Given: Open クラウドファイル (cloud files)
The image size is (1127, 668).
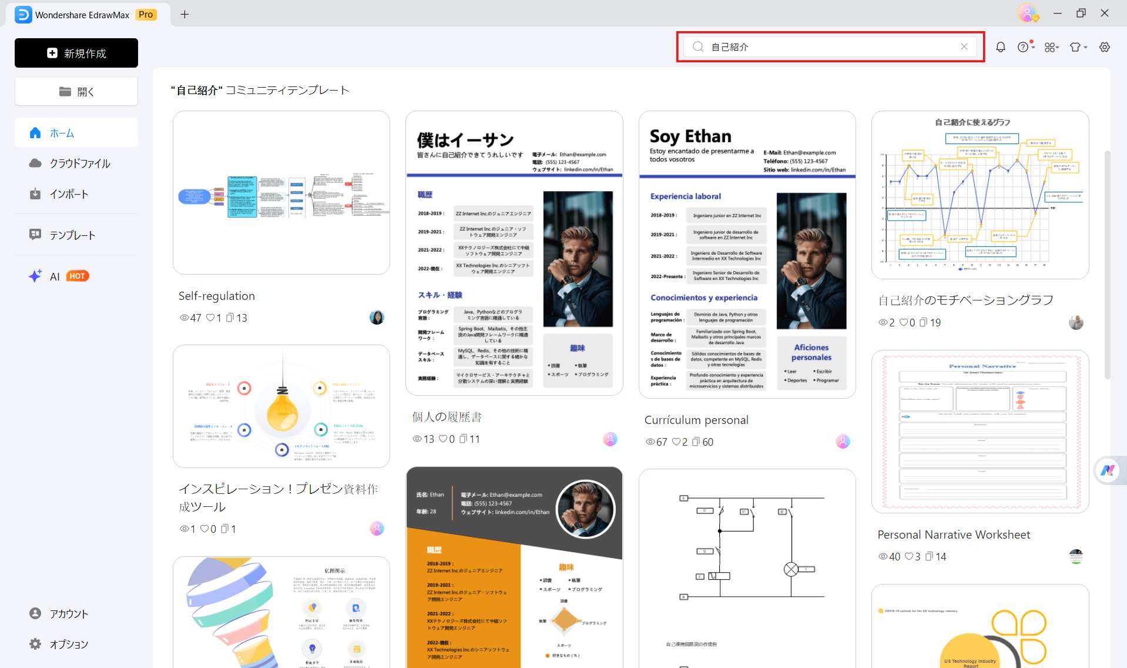Looking at the screenshot, I should [x=79, y=163].
